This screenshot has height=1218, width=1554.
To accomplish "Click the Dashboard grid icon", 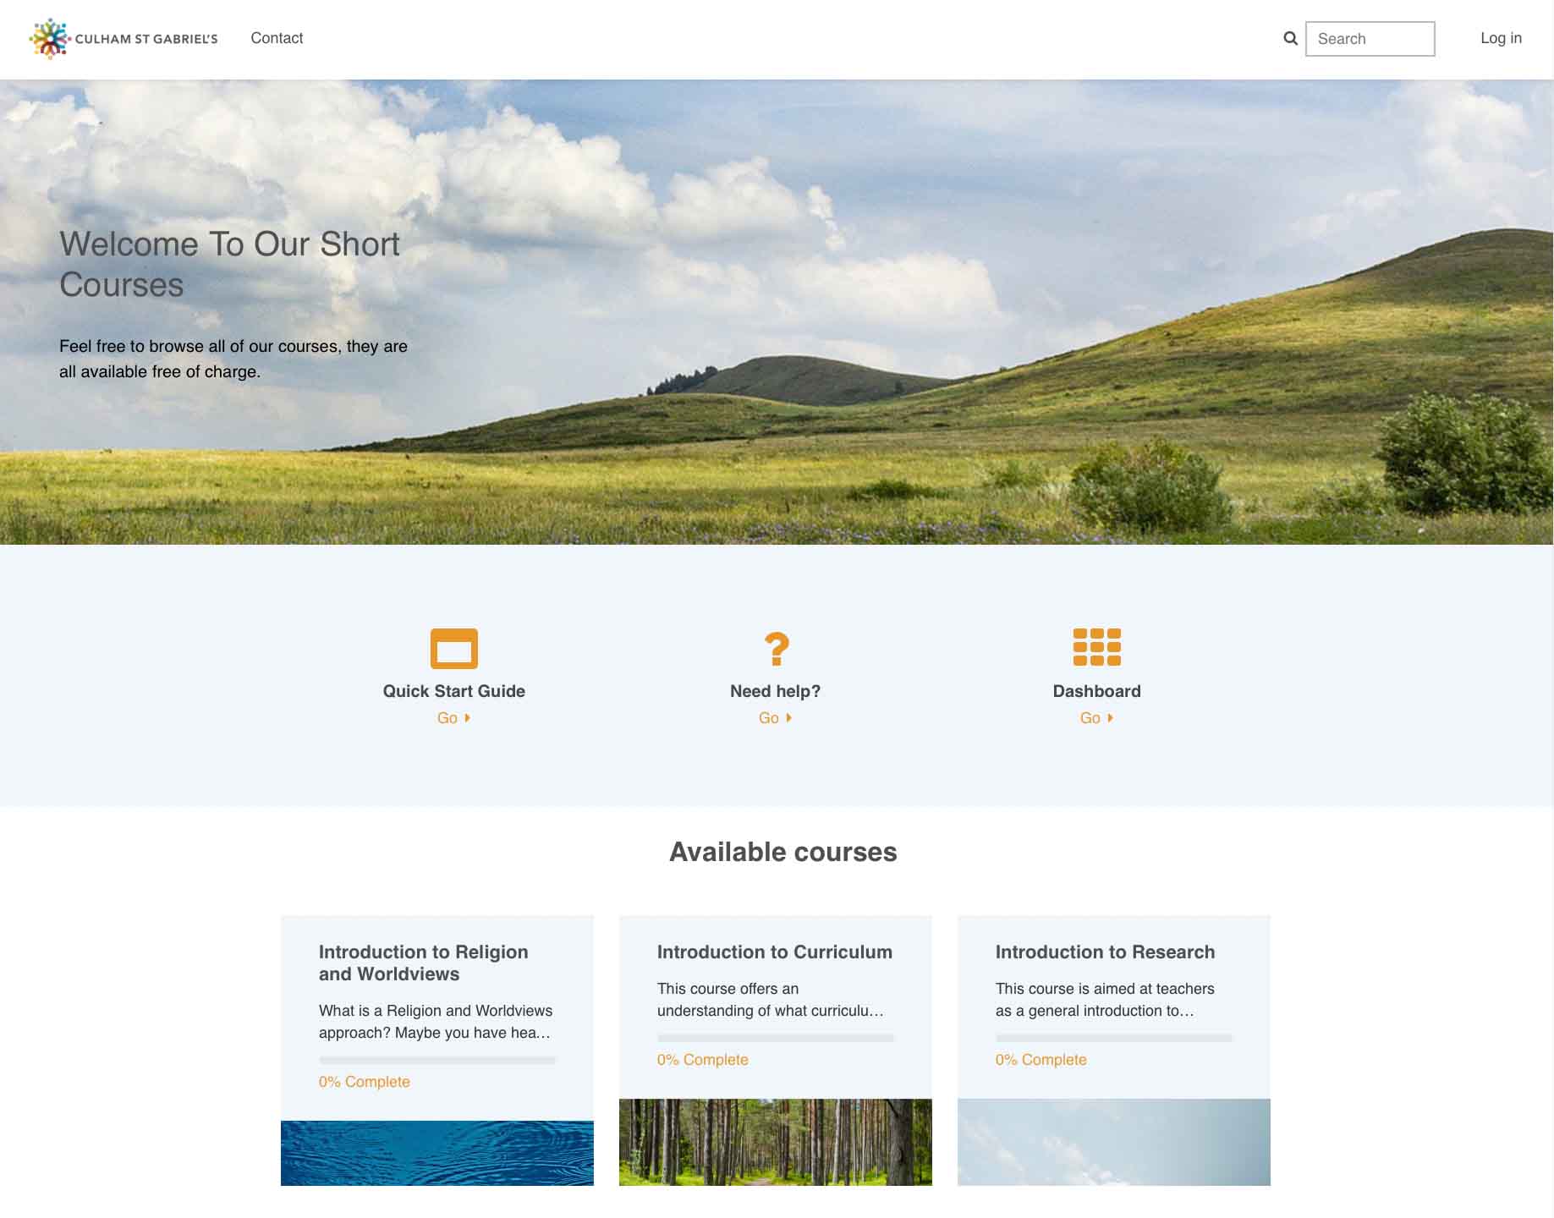I will (x=1096, y=648).
